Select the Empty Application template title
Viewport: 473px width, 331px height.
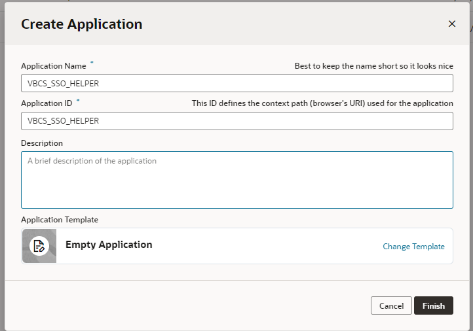click(x=109, y=245)
